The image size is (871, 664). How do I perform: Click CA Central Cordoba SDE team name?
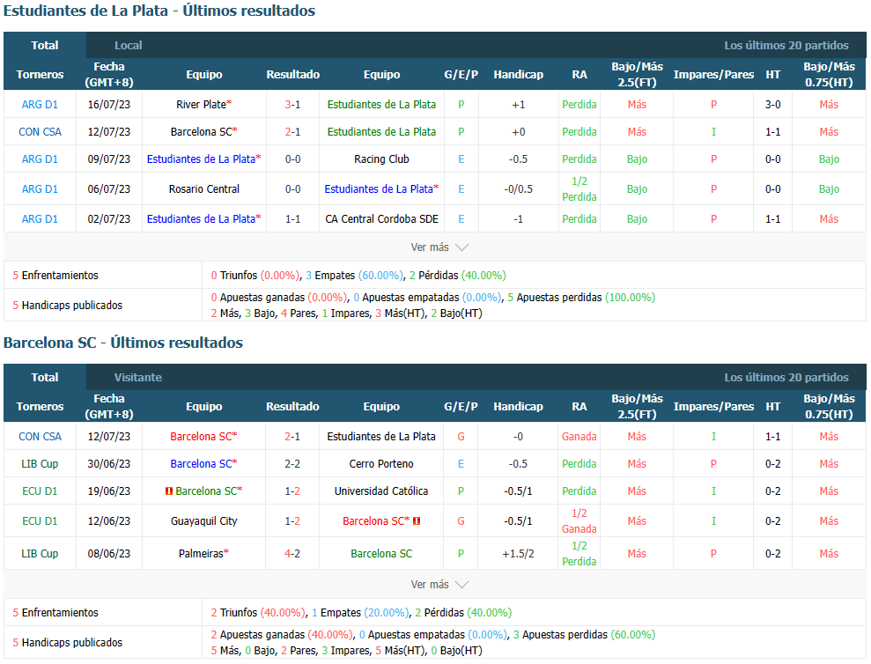tap(381, 219)
